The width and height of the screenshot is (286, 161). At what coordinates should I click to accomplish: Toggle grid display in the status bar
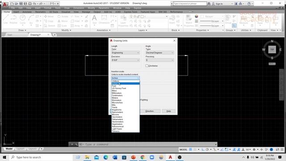click(x=190, y=149)
